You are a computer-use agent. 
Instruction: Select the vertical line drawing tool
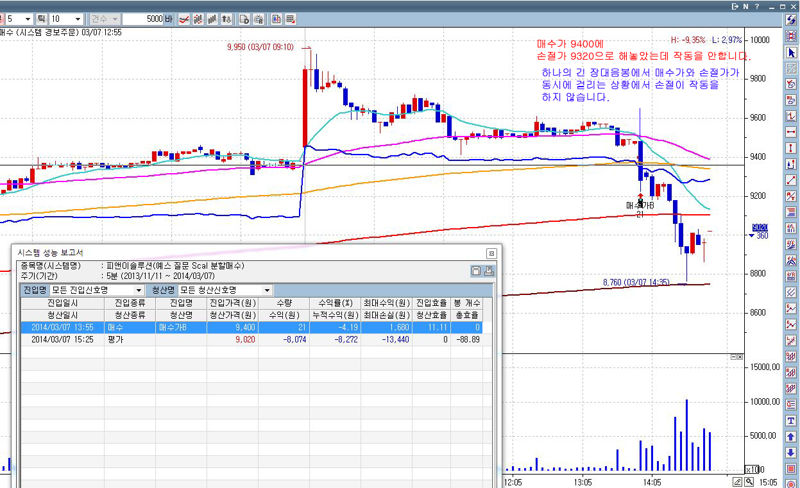pyautogui.click(x=791, y=148)
